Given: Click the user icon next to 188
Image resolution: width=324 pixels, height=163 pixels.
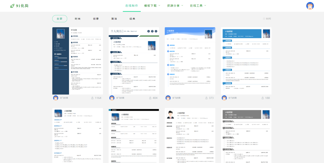Looking at the screenshot, I should point(262,98).
